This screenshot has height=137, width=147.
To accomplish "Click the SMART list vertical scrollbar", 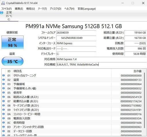I will point(144,100).
